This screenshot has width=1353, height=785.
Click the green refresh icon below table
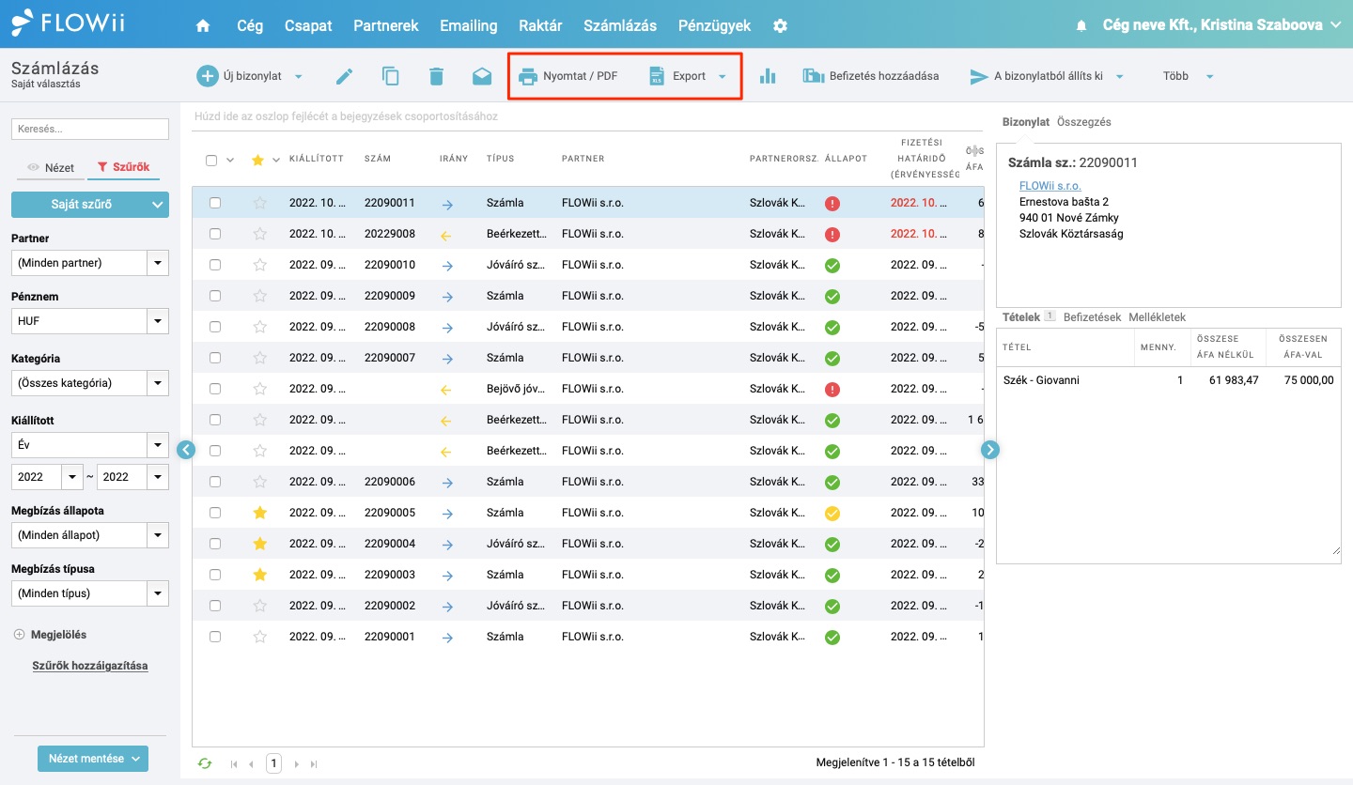click(x=205, y=763)
